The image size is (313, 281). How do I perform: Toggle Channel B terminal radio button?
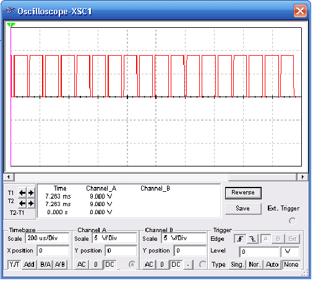[x=203, y=264]
